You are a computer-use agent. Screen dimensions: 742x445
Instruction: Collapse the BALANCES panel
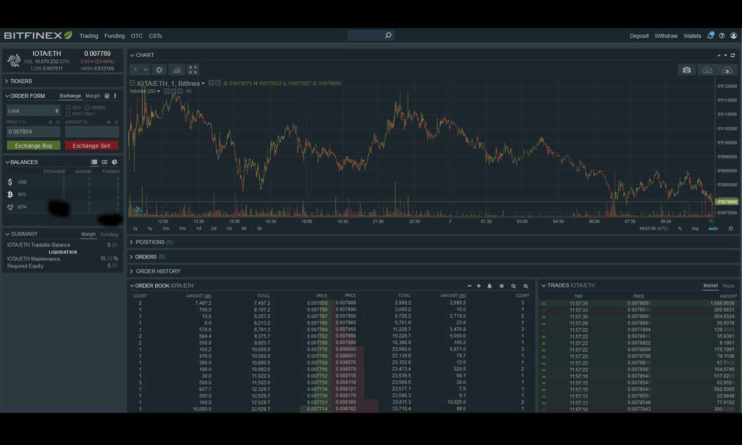pos(22,162)
